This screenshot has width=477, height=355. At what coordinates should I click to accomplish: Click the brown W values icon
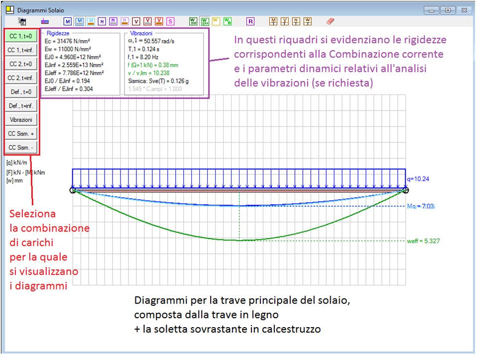point(308,21)
